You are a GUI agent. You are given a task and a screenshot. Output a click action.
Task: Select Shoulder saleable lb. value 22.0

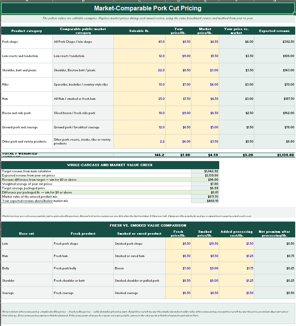click(x=139, y=70)
